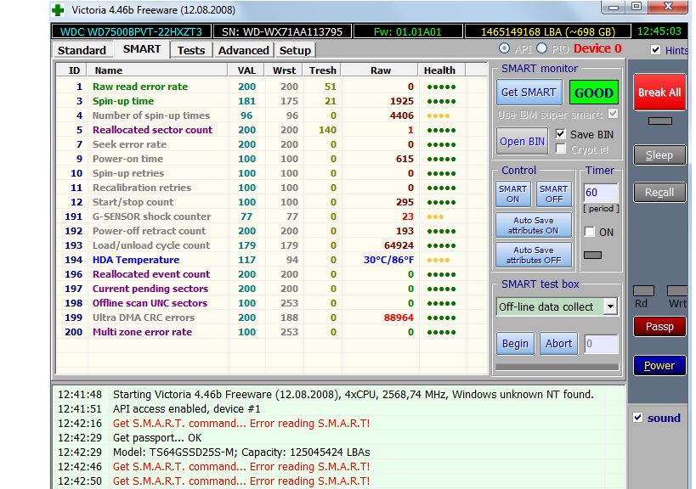Enable the Timer ON checkbox

pyautogui.click(x=590, y=232)
